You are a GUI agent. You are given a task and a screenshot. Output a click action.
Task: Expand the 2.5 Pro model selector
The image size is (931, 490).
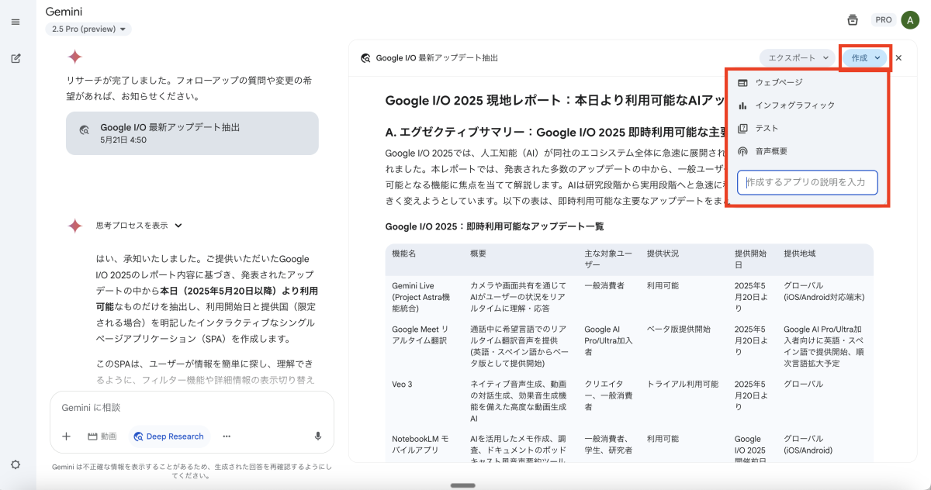(x=88, y=29)
